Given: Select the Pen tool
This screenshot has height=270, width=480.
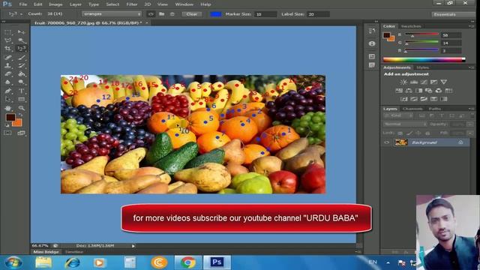Looking at the screenshot, I should tap(8, 91).
